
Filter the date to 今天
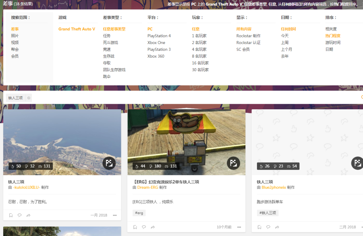tap(285, 36)
